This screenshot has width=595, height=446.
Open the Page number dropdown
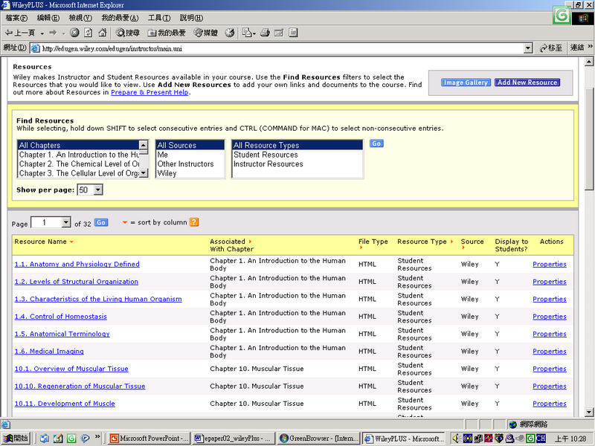pos(66,222)
